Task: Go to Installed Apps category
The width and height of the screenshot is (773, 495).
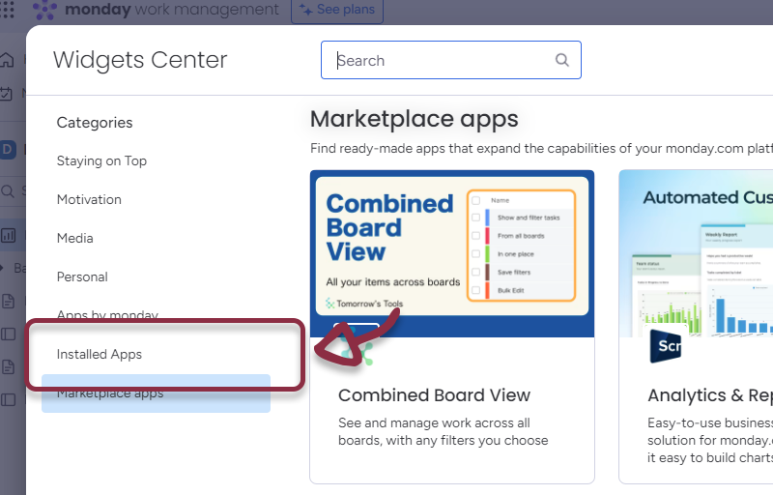Action: point(100,354)
